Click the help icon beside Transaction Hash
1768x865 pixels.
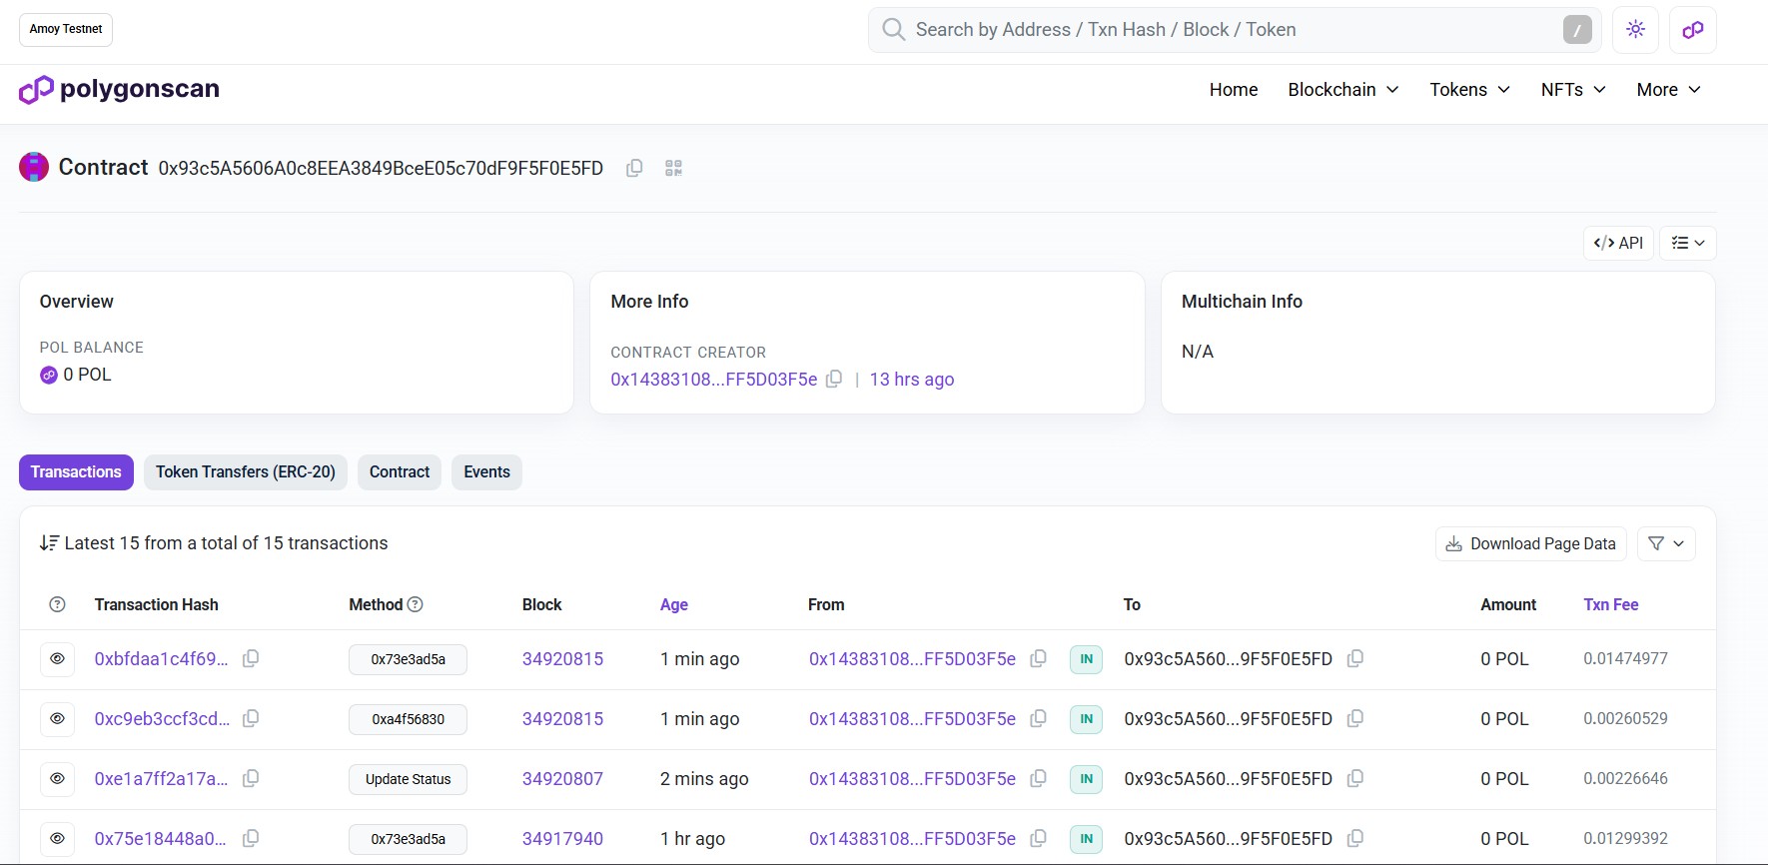pos(57,604)
